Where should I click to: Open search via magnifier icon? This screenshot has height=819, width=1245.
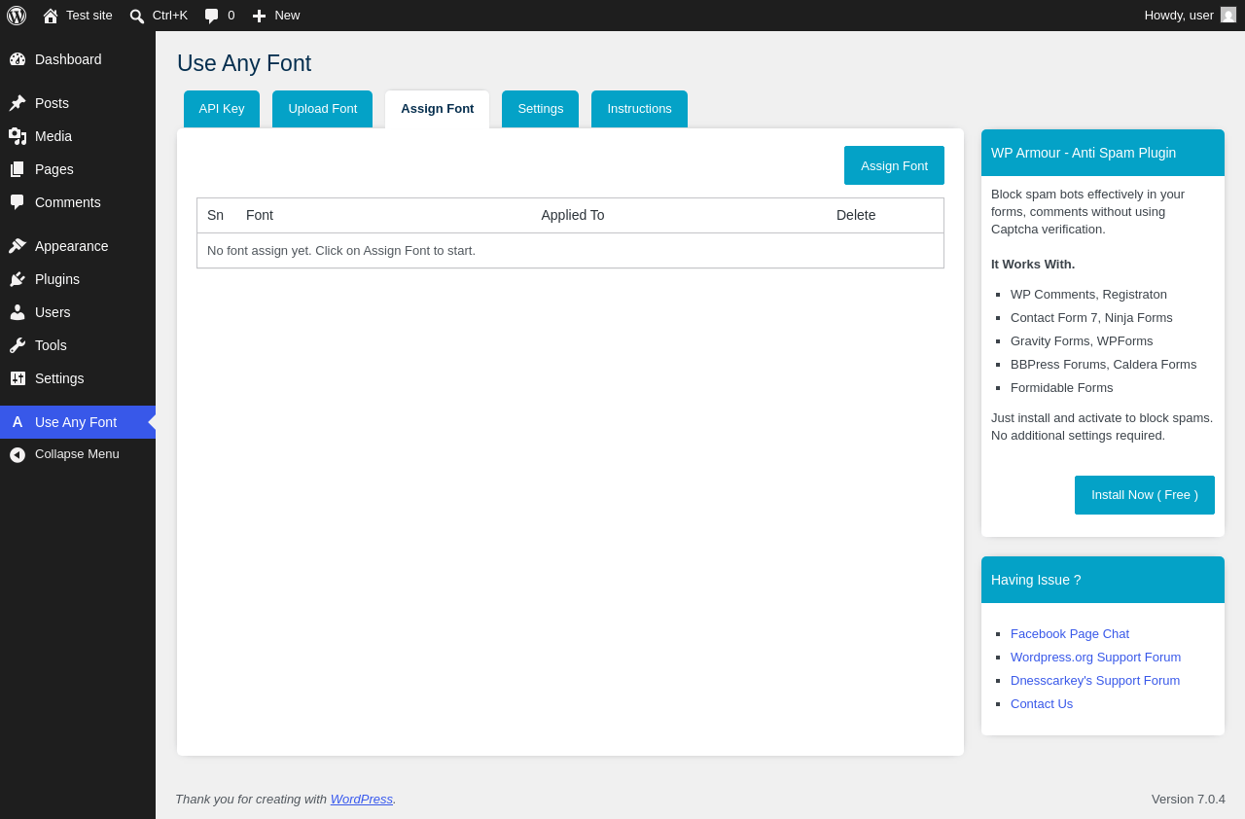[x=137, y=16]
